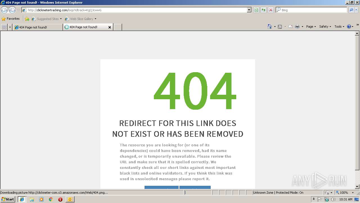Click the page scrollbar down arrow
This screenshot has width=360, height=203.
pos(357,186)
